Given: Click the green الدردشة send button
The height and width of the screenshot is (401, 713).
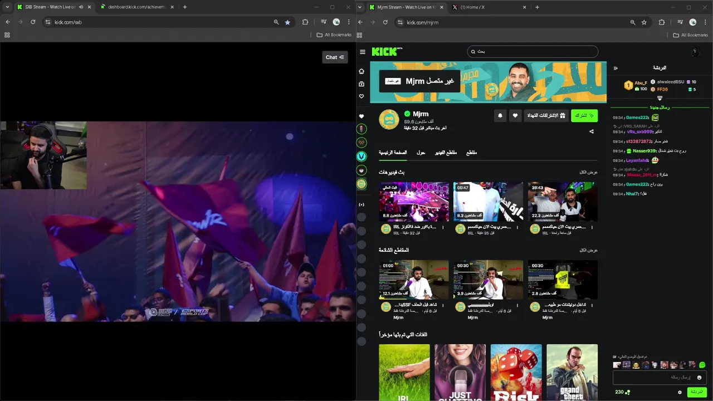Looking at the screenshot, I should pyautogui.click(x=697, y=392).
